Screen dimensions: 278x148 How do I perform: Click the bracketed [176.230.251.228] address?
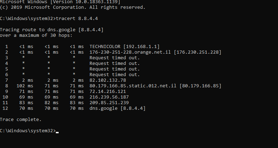pyautogui.click(x=198, y=52)
